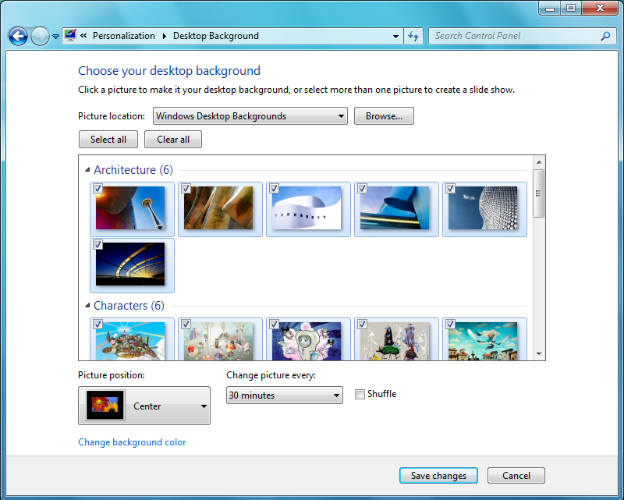Select the Space Needle architecture wallpaper thumbnail
Viewport: 624px width, 500px height.
[x=130, y=208]
